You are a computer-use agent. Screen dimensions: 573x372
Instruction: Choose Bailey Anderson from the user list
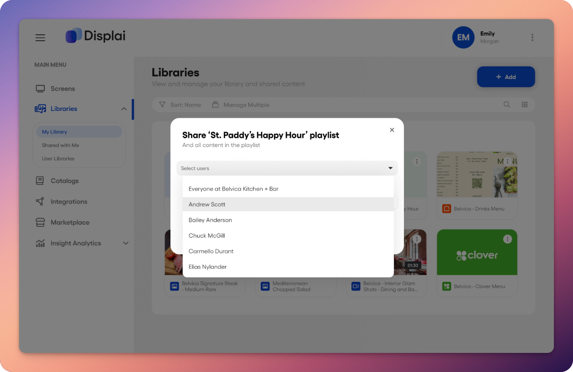click(x=288, y=220)
